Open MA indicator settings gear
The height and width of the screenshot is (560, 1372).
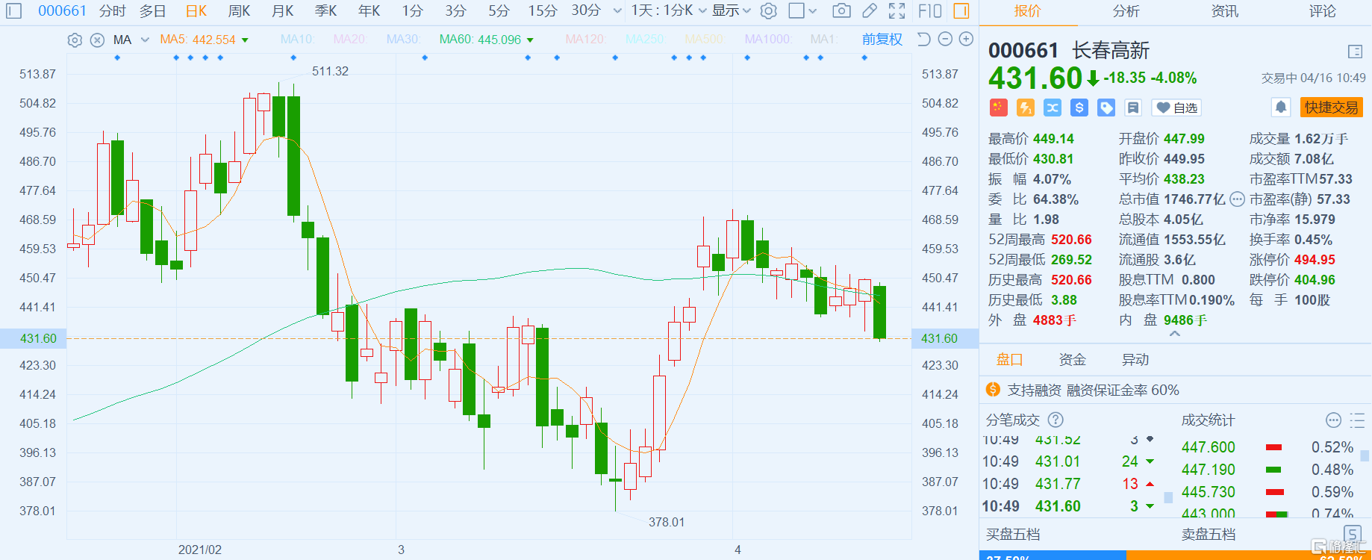(x=75, y=40)
